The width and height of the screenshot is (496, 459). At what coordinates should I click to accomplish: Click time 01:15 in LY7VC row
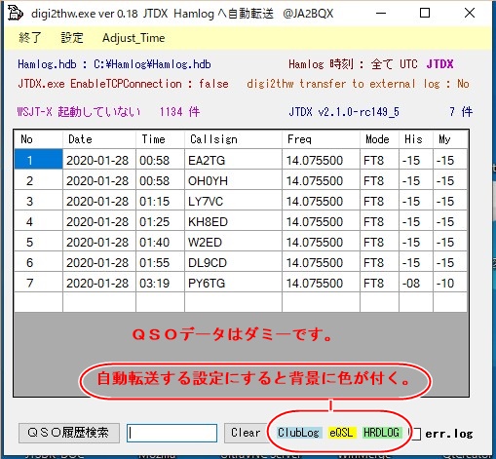click(x=160, y=201)
